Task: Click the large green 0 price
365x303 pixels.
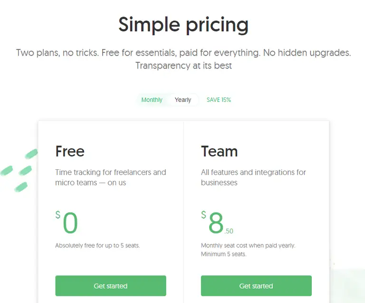Action: tap(70, 223)
